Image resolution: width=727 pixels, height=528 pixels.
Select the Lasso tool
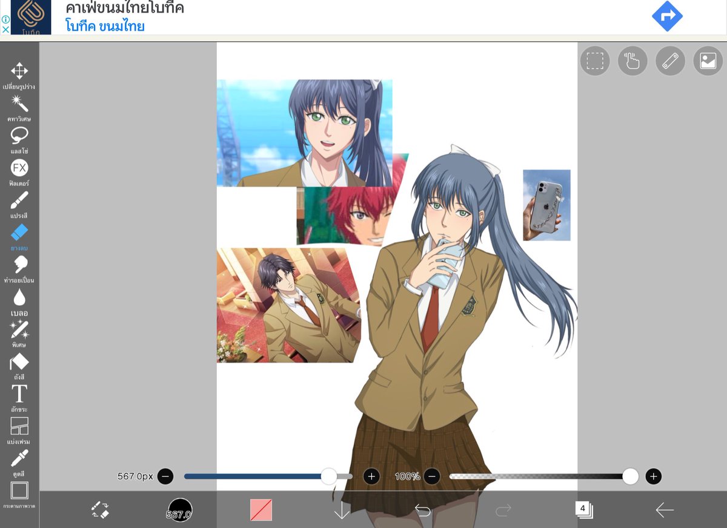click(x=19, y=139)
